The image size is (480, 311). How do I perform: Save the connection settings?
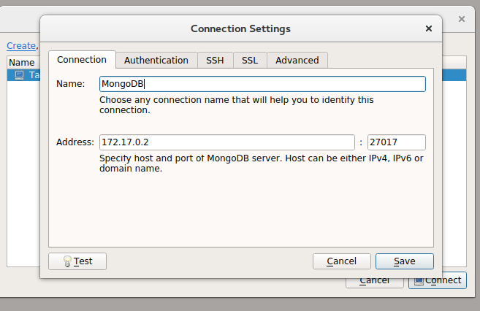point(405,261)
